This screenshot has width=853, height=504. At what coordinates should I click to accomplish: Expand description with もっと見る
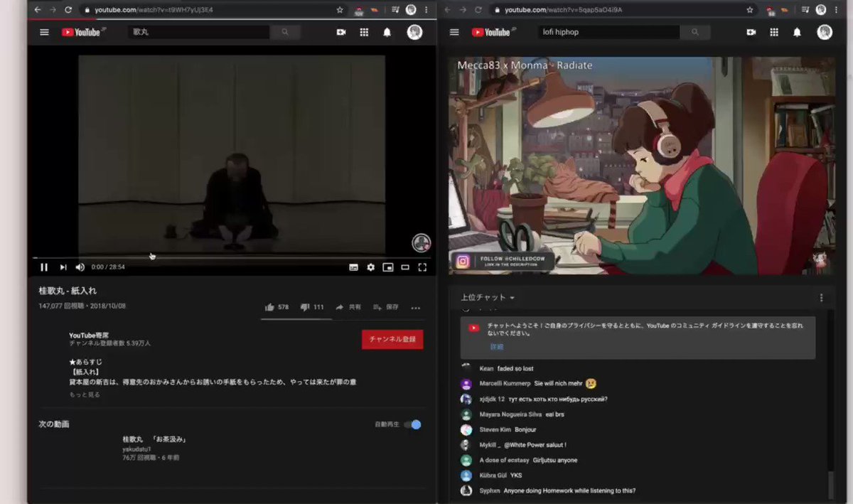[x=85, y=395]
